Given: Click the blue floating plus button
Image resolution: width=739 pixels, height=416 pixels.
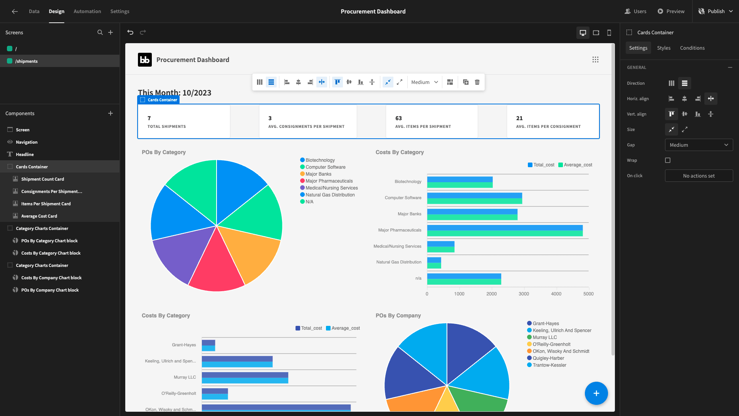Looking at the screenshot, I should 596,393.
